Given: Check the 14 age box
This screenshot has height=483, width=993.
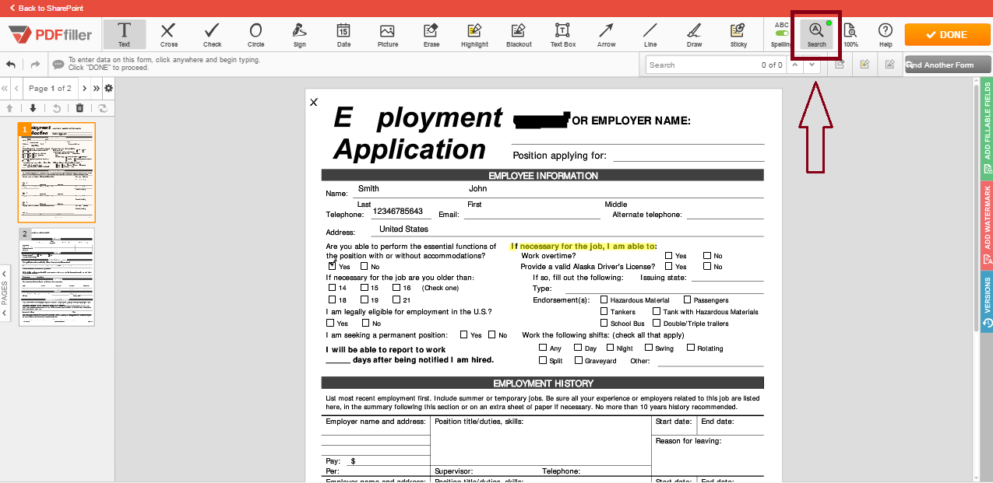Looking at the screenshot, I should (333, 288).
